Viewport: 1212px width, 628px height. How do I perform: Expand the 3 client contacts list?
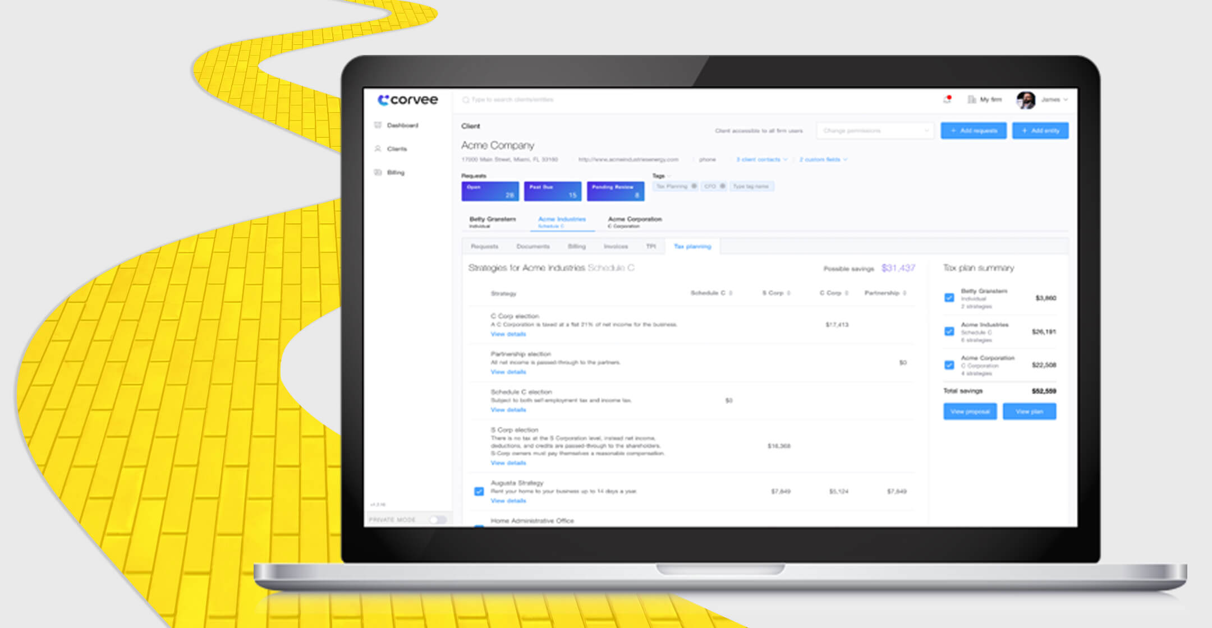(x=761, y=160)
